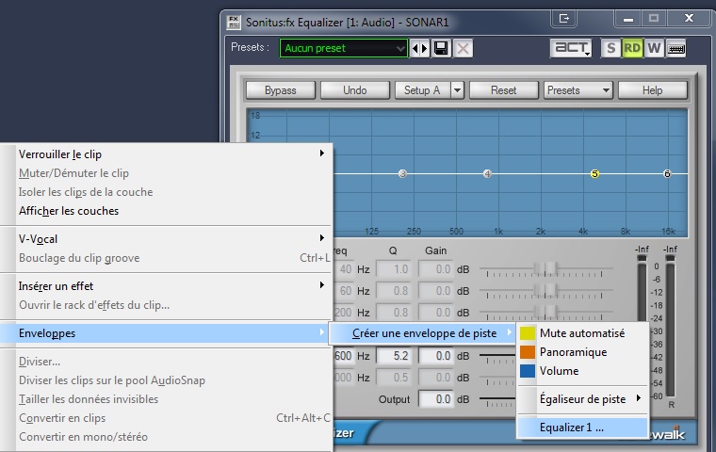Image resolution: width=716 pixels, height=452 pixels.
Task: Click submenu arrow beside Insérer un effet
Action: point(322,285)
